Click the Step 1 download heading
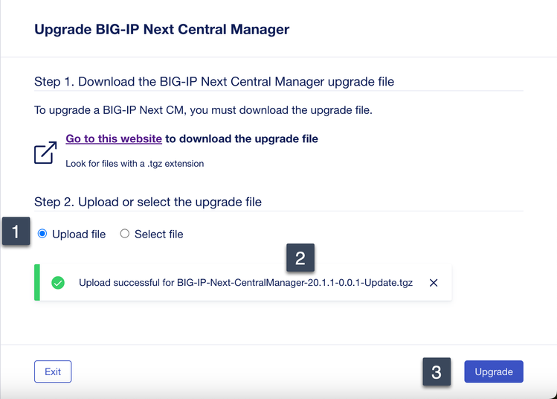557x399 pixels. point(214,80)
